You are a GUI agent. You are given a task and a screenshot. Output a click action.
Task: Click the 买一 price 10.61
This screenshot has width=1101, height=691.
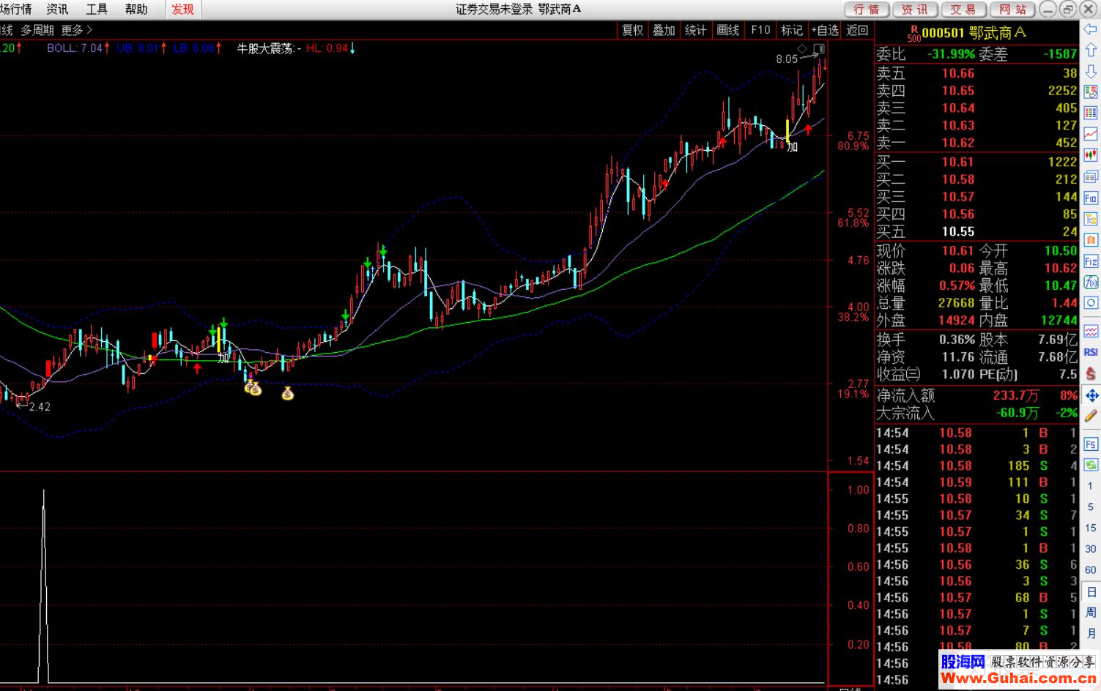958,162
